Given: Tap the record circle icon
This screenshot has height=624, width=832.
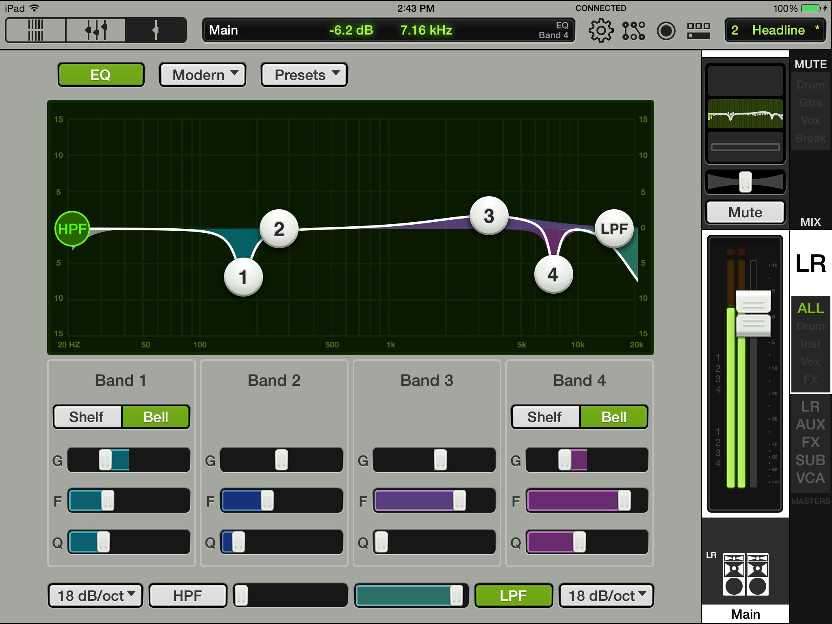Looking at the screenshot, I should 666,30.
